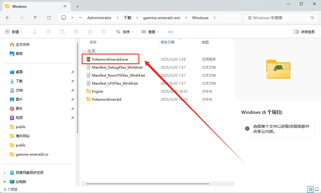The height and width of the screenshot is (193, 321).
Task: Refresh the current folder view
Action: 49,18
